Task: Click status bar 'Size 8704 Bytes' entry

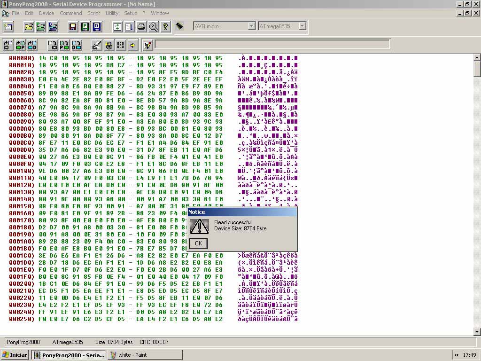Action: [x=114, y=342]
